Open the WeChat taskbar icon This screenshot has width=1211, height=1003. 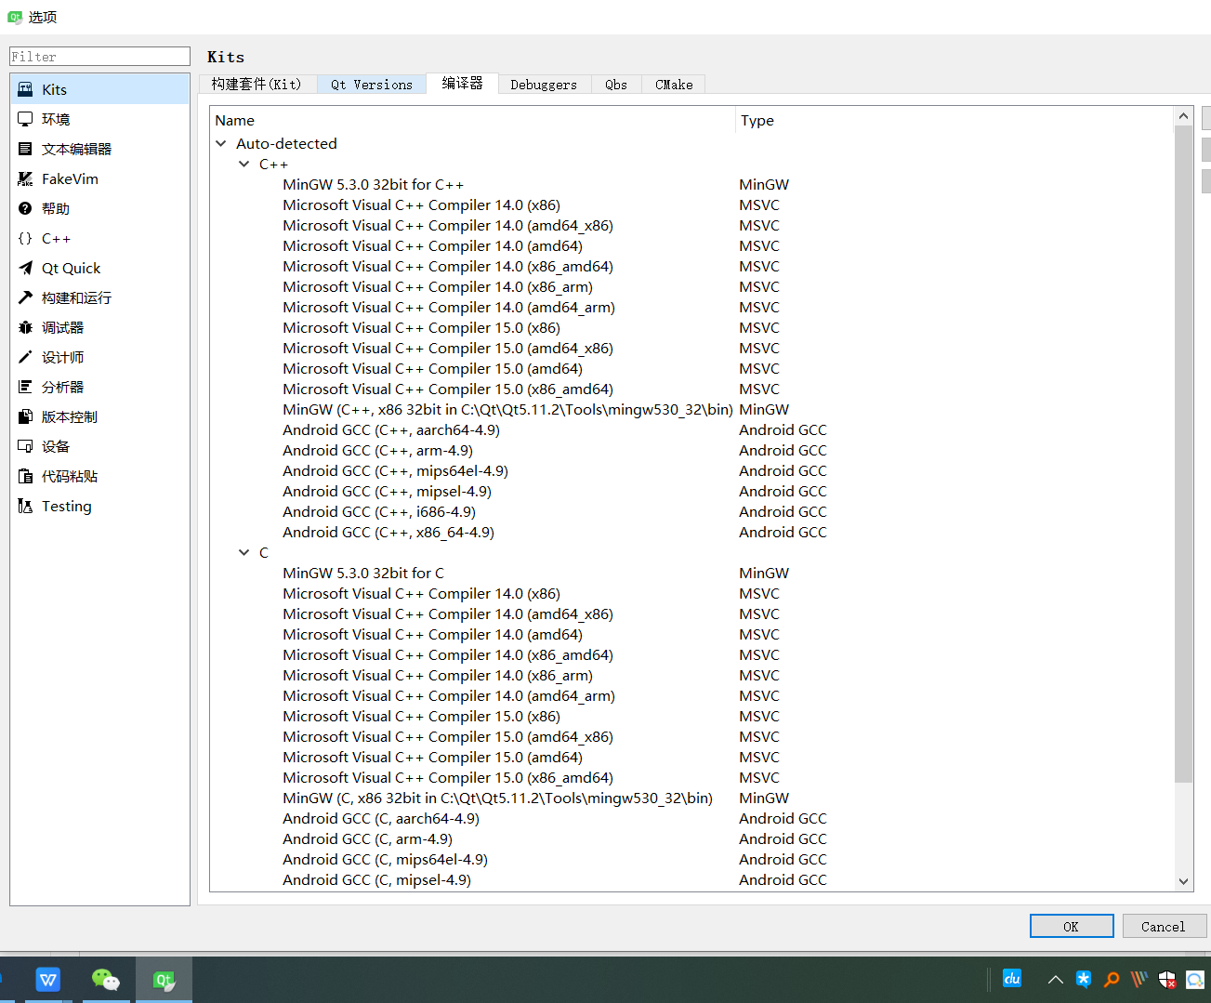point(106,979)
